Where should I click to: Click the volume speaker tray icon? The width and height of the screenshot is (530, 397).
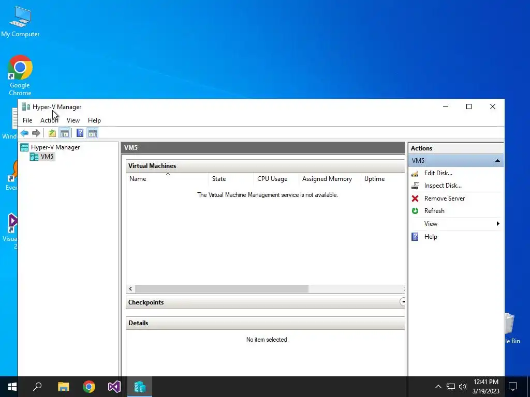pos(463,387)
